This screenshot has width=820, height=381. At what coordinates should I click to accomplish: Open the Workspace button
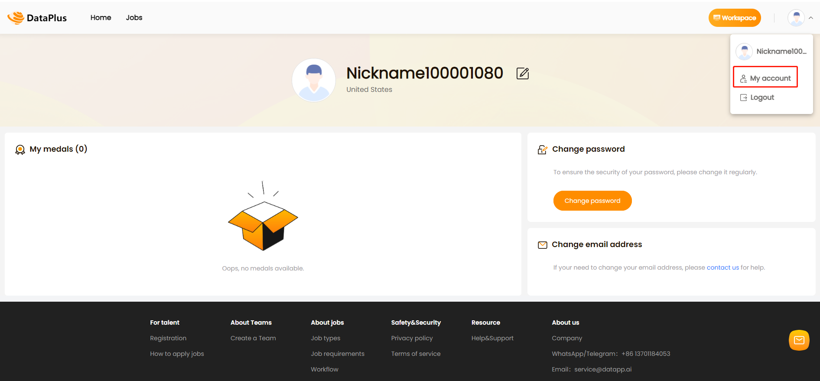[735, 18]
